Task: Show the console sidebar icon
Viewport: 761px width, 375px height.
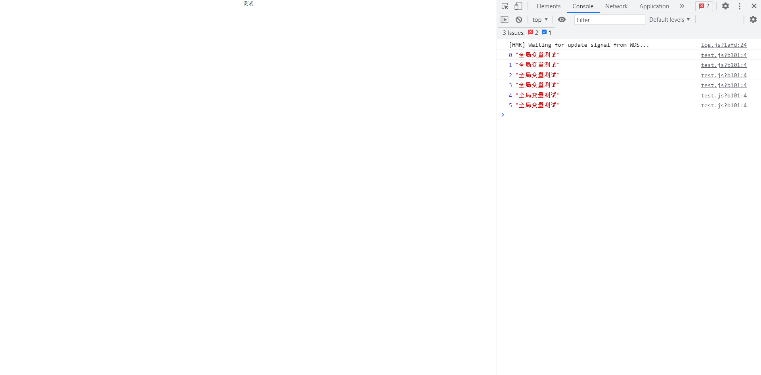Action: (x=505, y=19)
